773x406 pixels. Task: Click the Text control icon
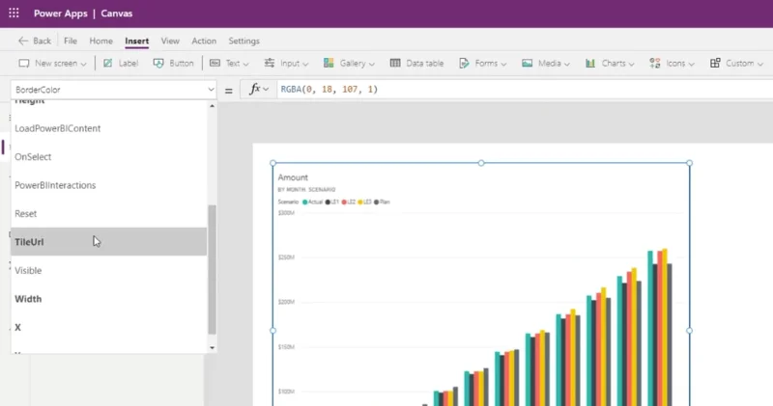click(x=215, y=63)
